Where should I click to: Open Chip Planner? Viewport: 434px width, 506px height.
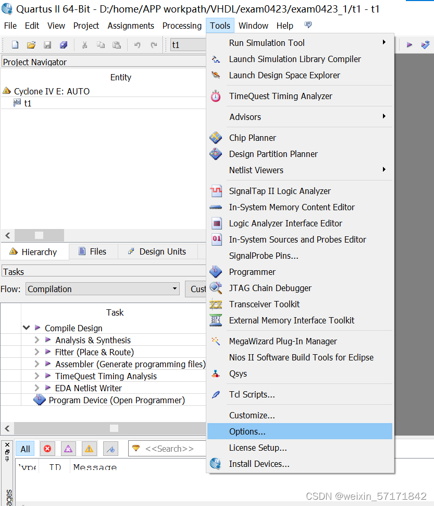[x=300, y=138]
